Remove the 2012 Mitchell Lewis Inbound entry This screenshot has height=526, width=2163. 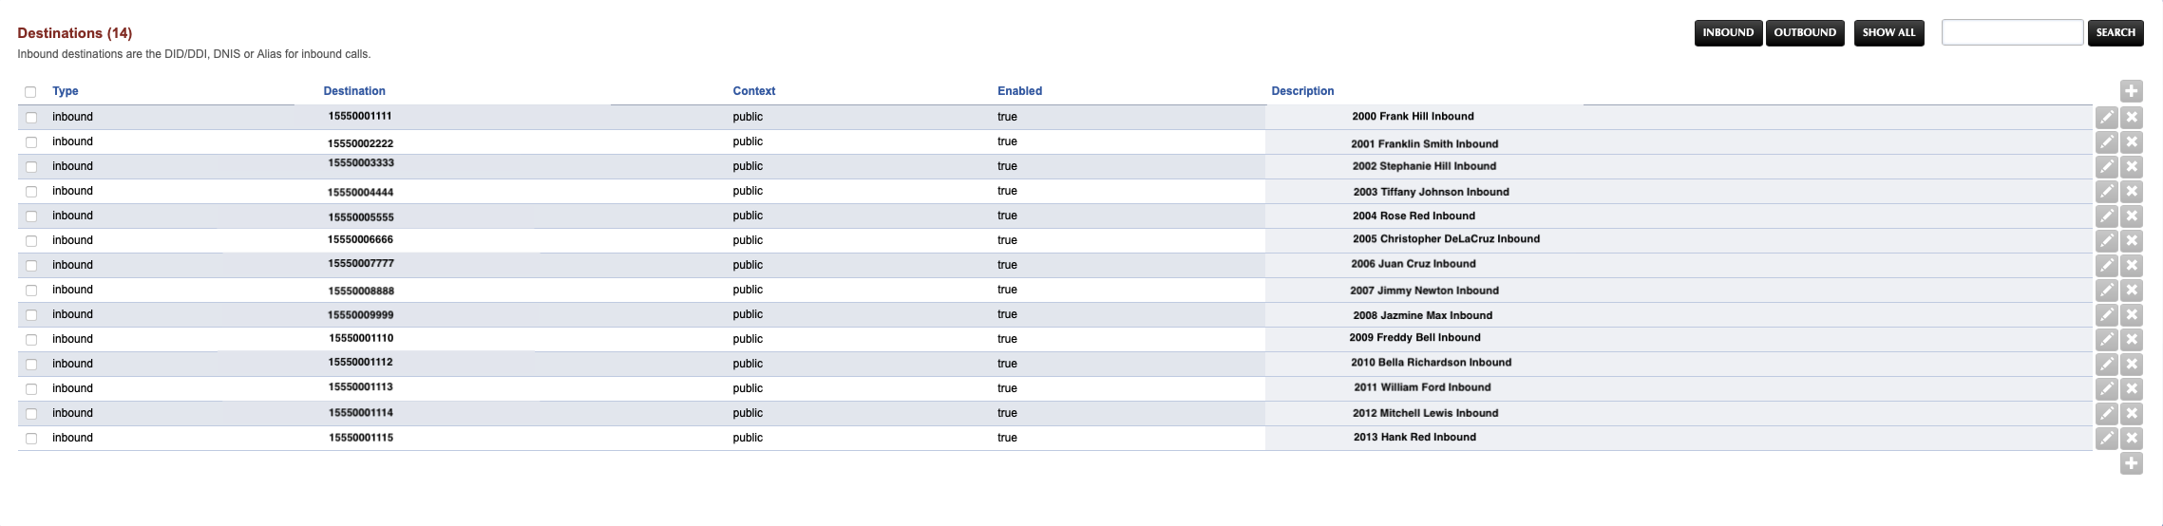[2132, 413]
